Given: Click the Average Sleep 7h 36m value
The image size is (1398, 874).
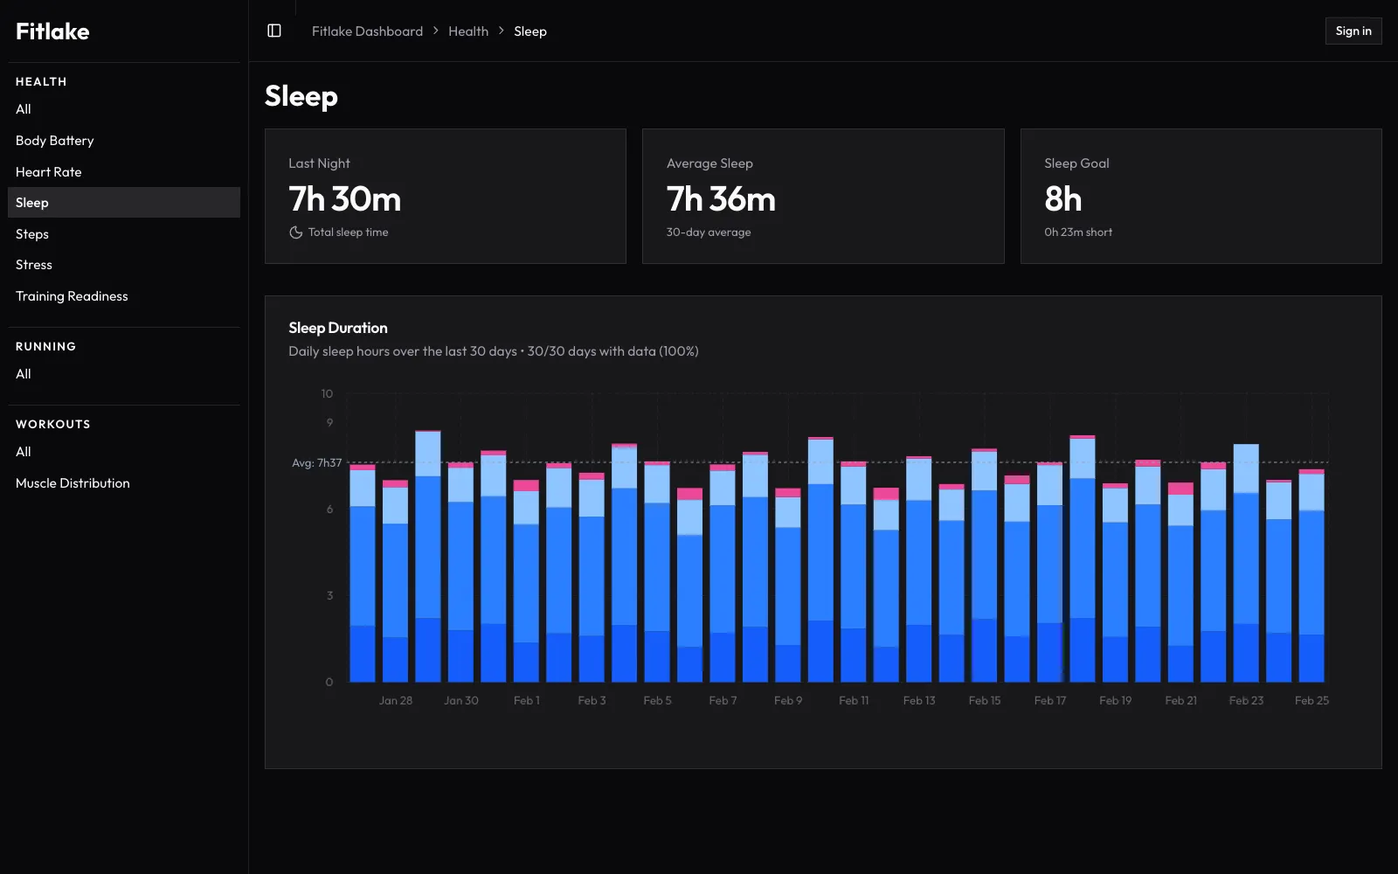Looking at the screenshot, I should pos(721,199).
